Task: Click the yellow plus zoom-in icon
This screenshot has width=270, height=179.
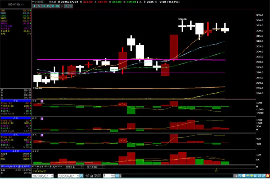Action: [252, 176]
